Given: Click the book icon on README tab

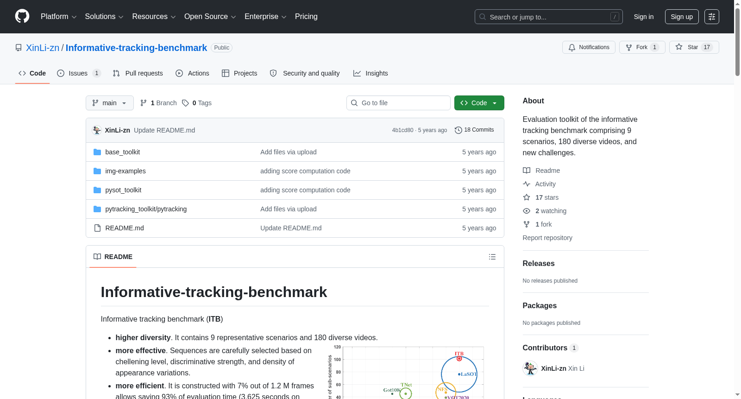Looking at the screenshot, I should 97,257.
